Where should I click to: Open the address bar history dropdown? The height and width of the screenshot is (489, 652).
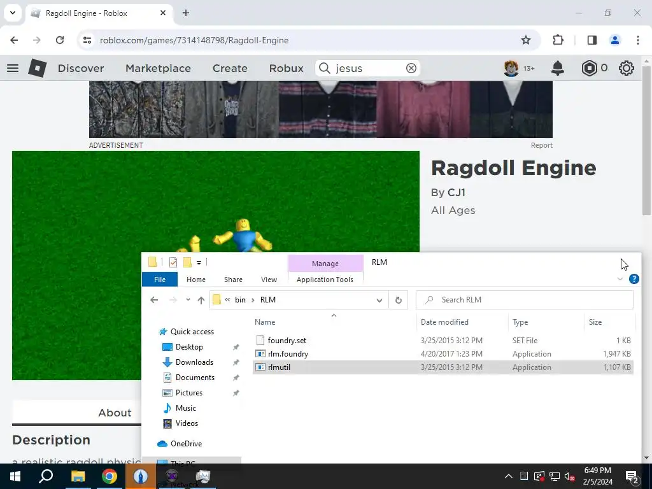pos(379,300)
